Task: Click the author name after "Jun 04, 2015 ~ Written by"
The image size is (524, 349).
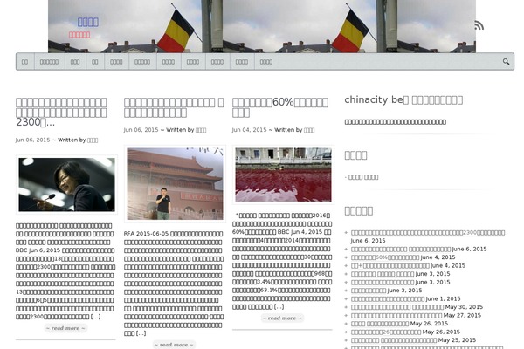Action: [x=309, y=130]
